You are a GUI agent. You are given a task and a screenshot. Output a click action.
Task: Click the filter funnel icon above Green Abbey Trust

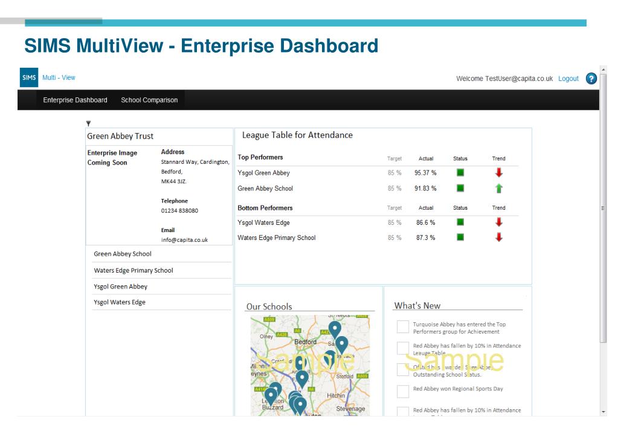click(88, 123)
